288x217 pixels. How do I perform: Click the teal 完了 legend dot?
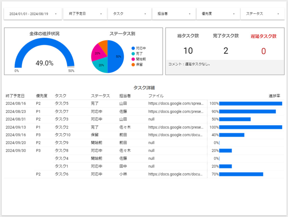(133, 54)
